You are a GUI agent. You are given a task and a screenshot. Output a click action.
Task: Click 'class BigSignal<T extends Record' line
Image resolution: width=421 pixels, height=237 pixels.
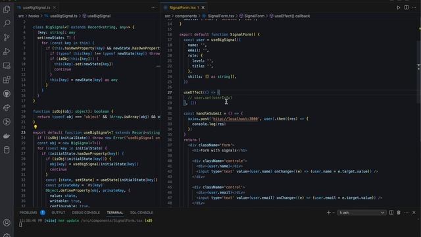[x=84, y=27]
